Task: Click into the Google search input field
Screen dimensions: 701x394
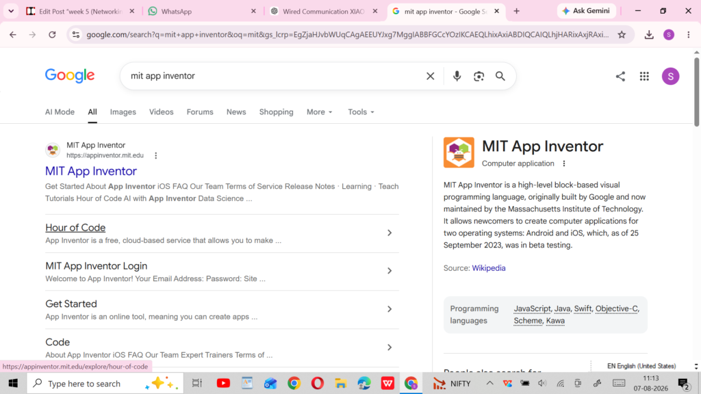Action: point(272,76)
